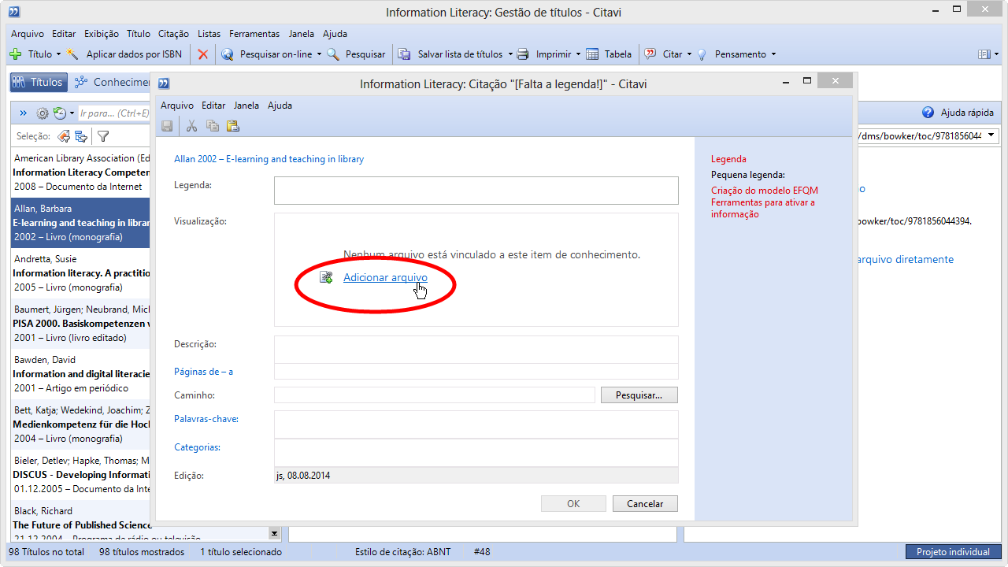The height and width of the screenshot is (567, 1008).
Task: Click the Pensamento lightbulb icon
Action: (x=702, y=54)
